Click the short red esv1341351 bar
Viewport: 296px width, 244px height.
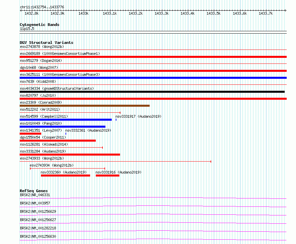click(30, 134)
